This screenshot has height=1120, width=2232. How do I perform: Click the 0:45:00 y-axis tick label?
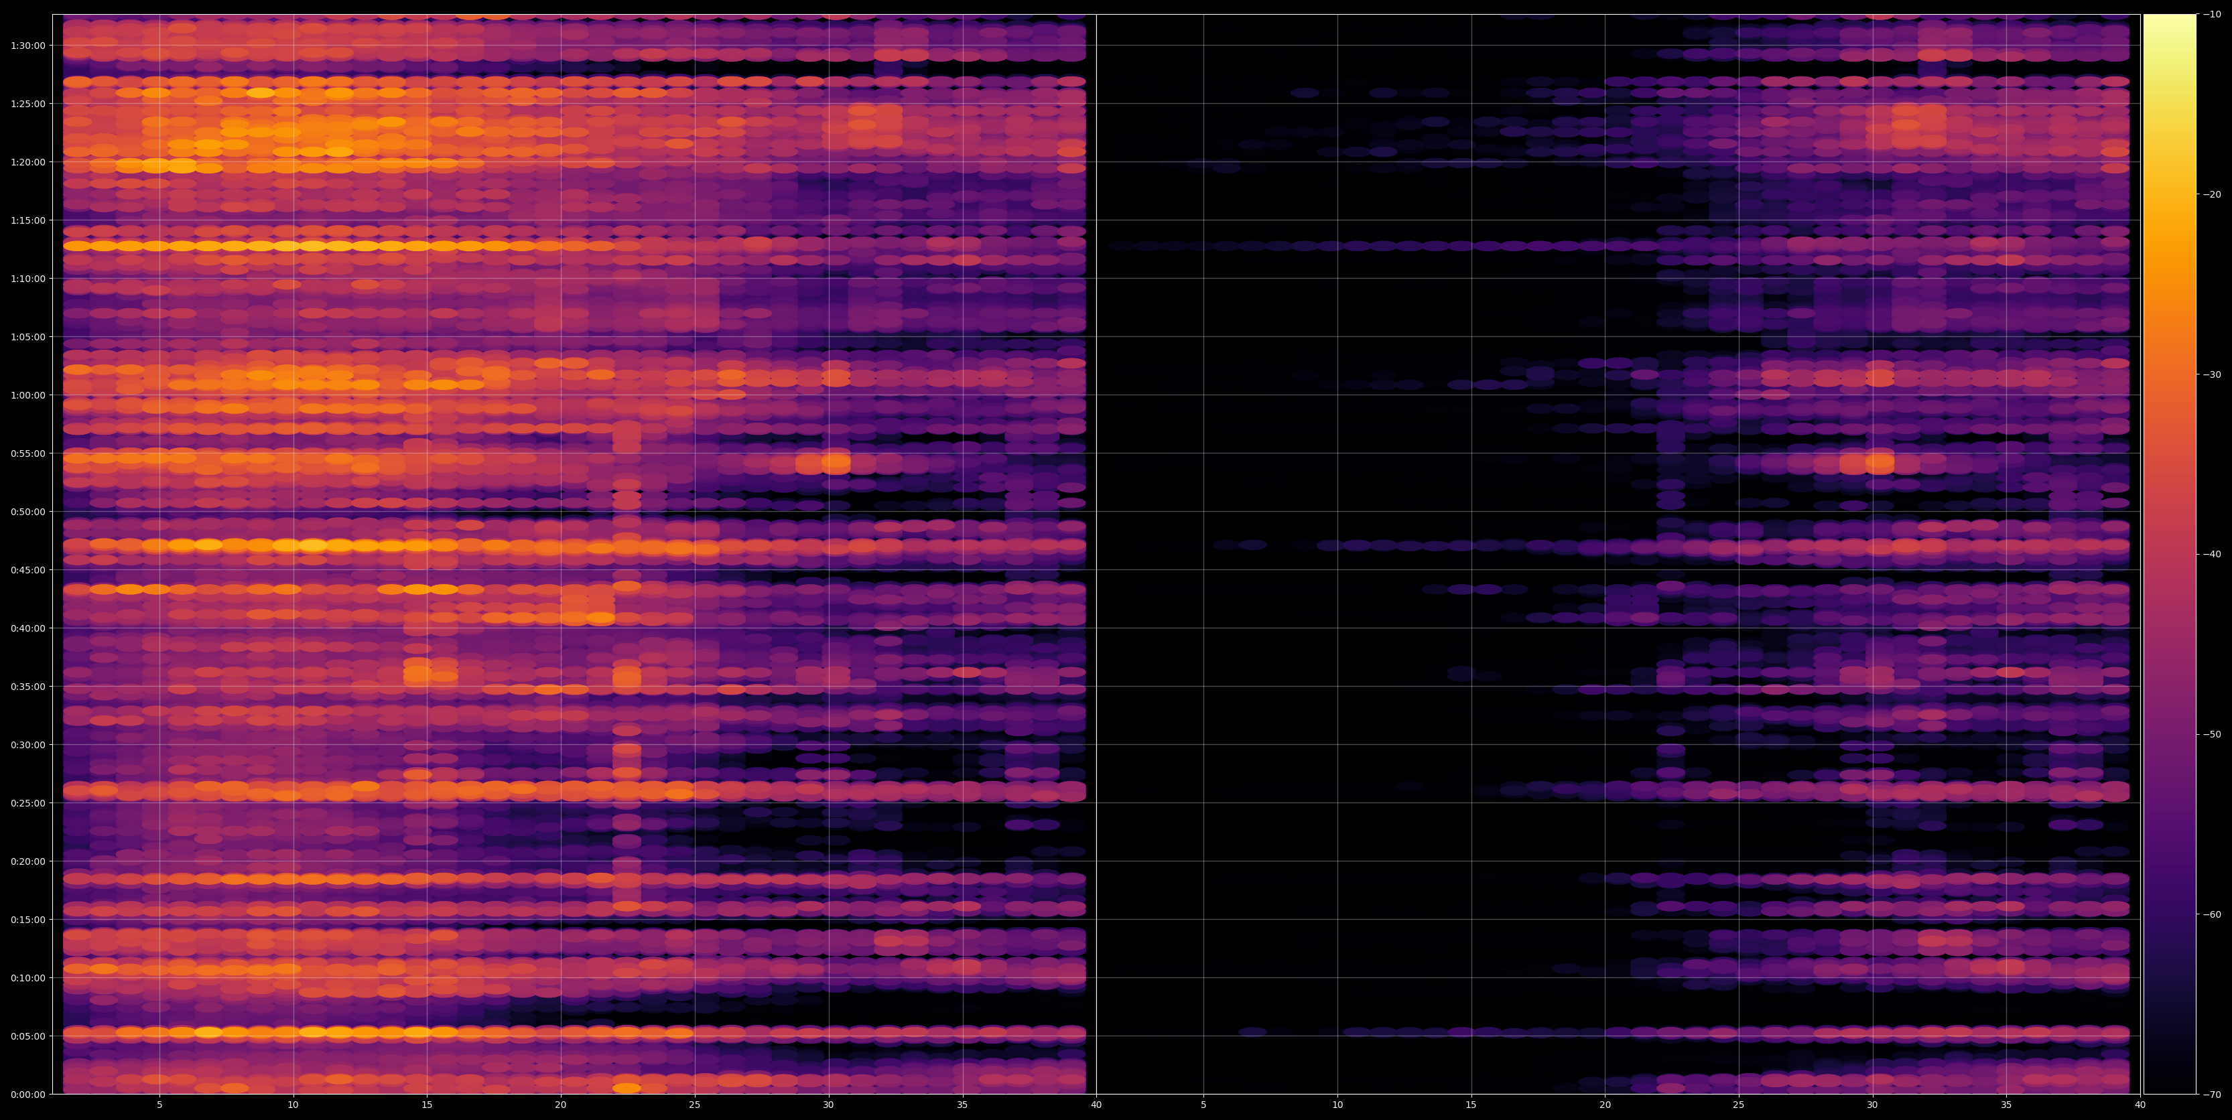tap(27, 570)
